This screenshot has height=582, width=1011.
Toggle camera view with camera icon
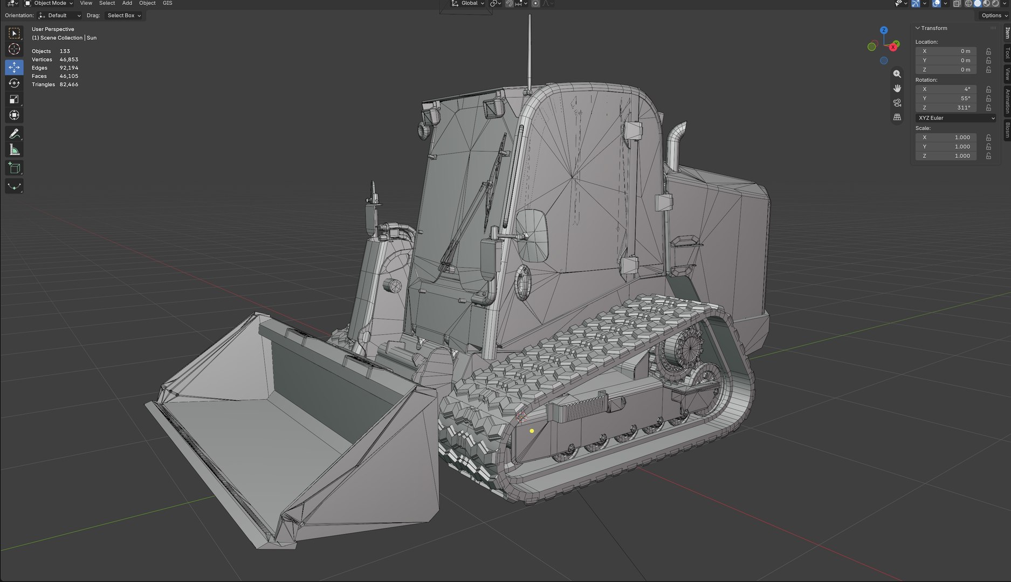point(897,103)
